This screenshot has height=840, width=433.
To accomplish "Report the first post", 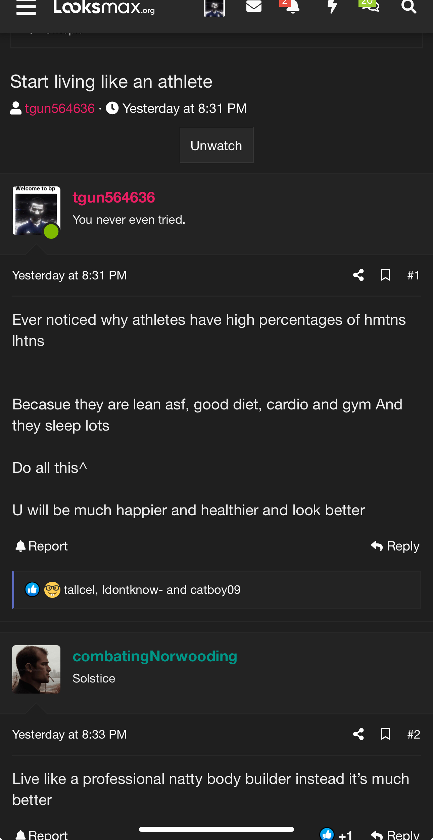I will click(42, 546).
